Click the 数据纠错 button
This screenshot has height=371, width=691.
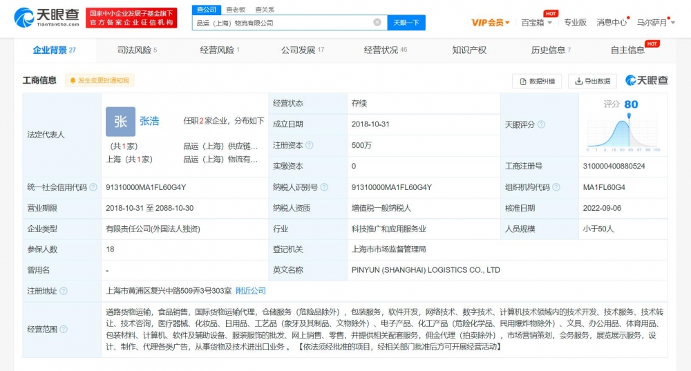coord(537,81)
